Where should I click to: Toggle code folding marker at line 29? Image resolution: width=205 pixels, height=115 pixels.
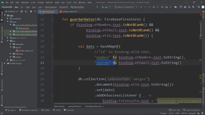[53, 96]
